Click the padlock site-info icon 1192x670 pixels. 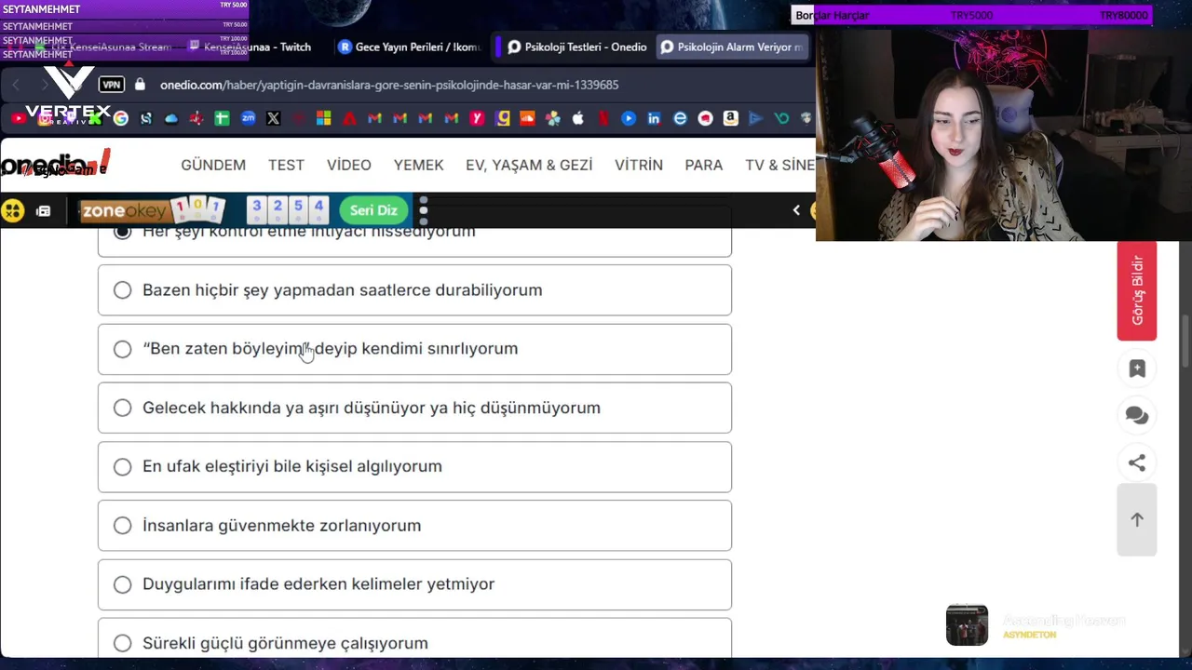(x=140, y=85)
